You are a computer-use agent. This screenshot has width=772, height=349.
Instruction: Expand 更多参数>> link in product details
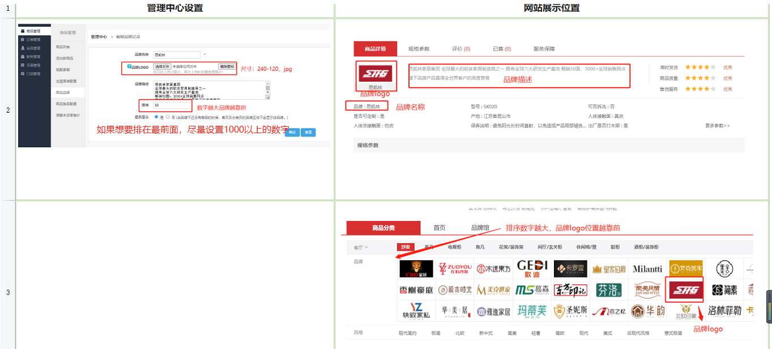[717, 125]
